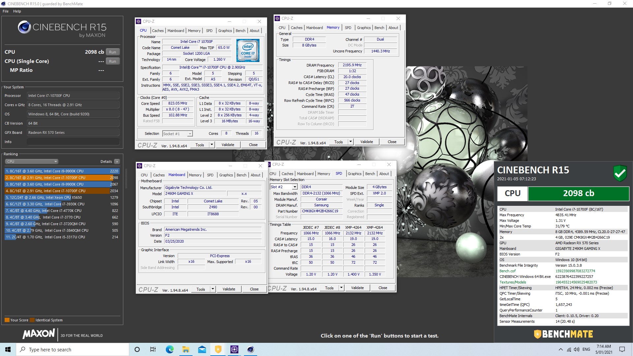633x356 pixels.
Task: Open File Explorer from the taskbar
Action: [x=186, y=349]
